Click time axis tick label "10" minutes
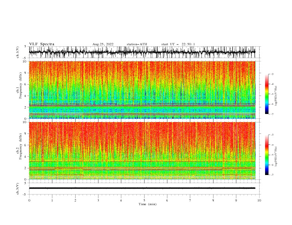Screen dimensions: 292x225 (259, 200)
